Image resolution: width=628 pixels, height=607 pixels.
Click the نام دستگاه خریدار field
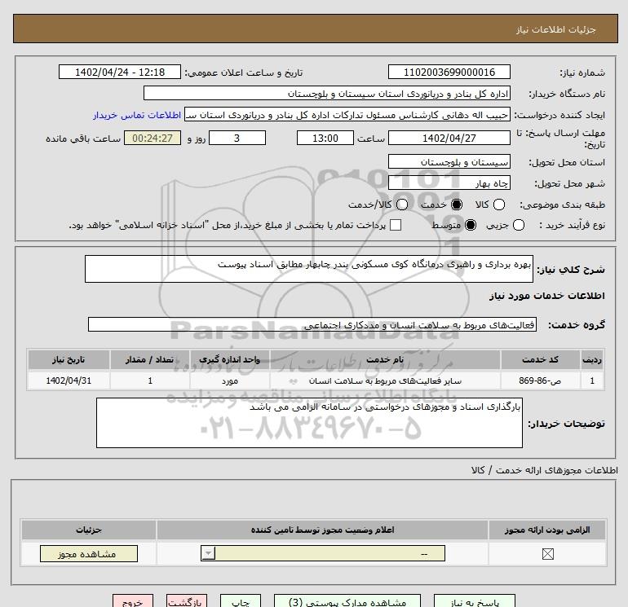[x=327, y=94]
